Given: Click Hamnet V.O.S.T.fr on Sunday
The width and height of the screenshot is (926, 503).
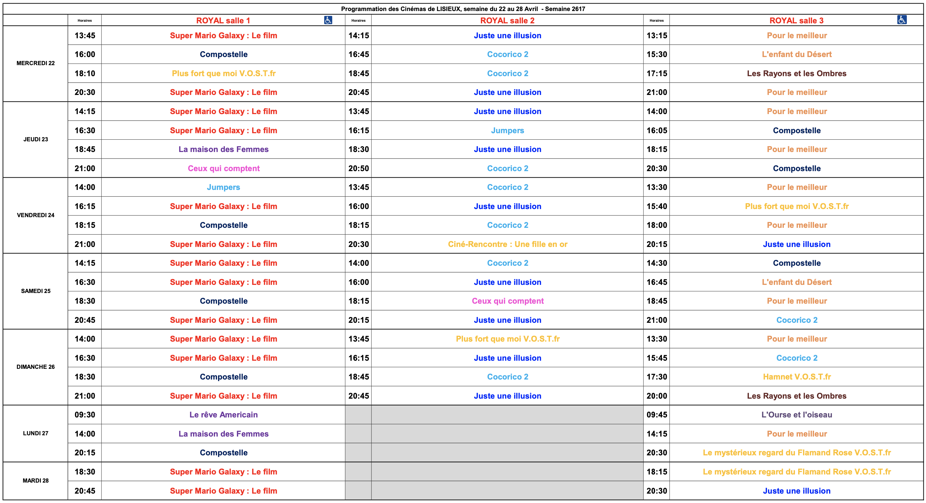Looking at the screenshot, I should [x=796, y=377].
